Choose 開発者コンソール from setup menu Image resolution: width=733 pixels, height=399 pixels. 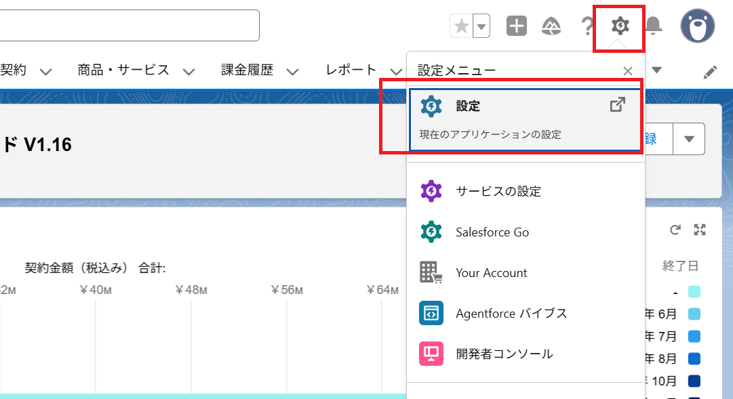click(504, 354)
